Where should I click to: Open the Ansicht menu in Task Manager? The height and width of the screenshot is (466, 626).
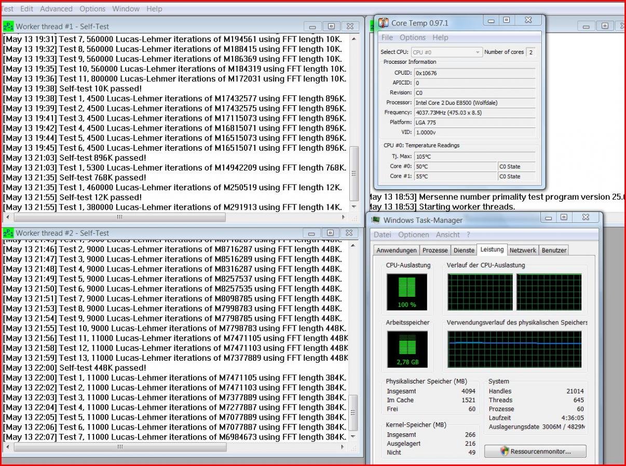(447, 235)
